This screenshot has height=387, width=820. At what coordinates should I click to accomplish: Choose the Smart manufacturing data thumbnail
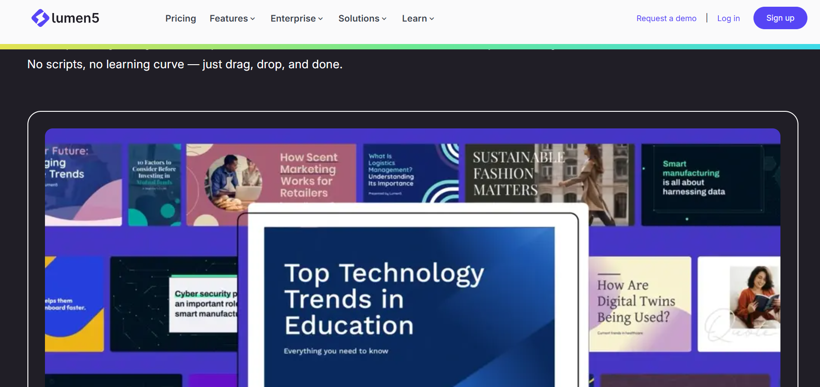coord(710,185)
